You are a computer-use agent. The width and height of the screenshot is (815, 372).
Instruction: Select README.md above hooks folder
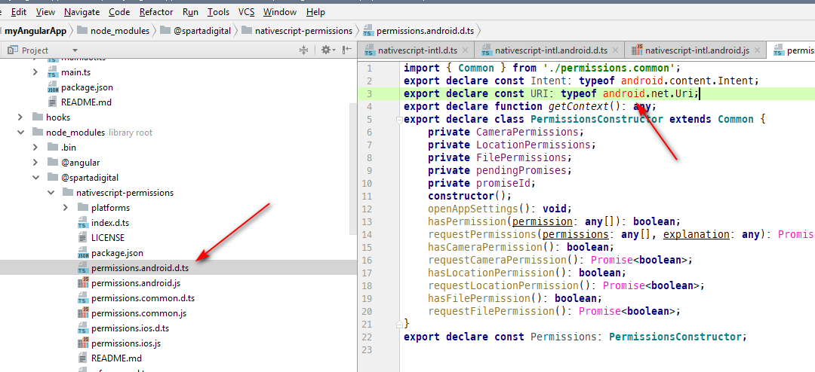point(86,102)
